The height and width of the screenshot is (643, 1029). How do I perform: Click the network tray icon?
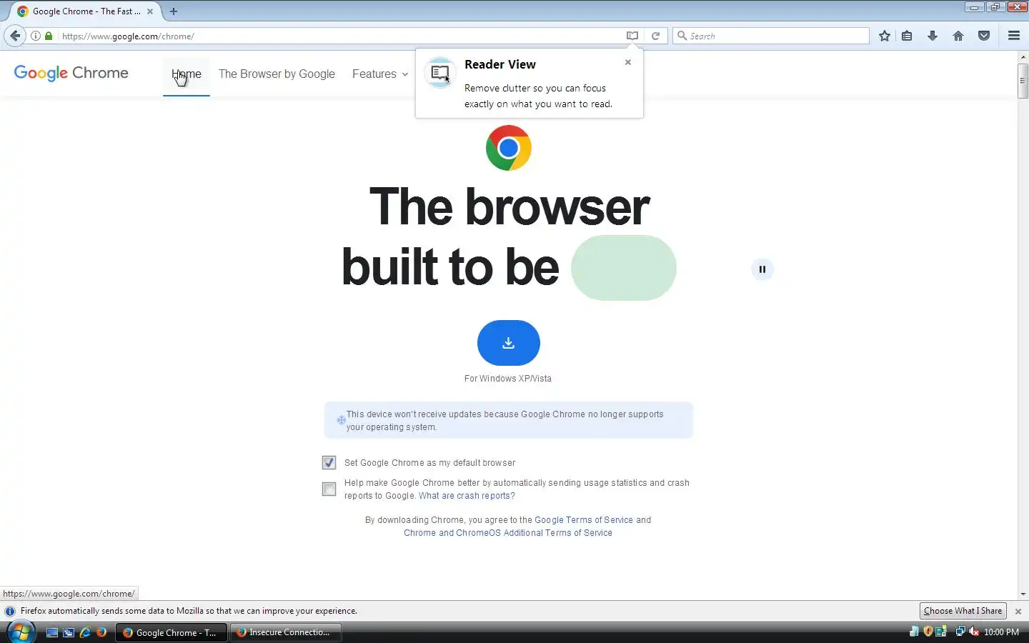coord(960,632)
